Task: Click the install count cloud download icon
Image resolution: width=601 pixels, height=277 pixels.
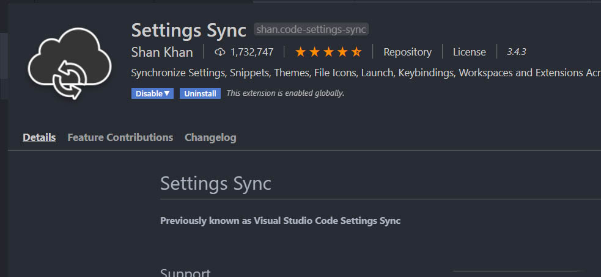Action: [220, 52]
